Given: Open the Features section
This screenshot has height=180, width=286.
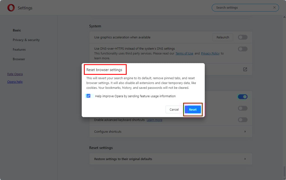Looking at the screenshot, I should [19, 49].
